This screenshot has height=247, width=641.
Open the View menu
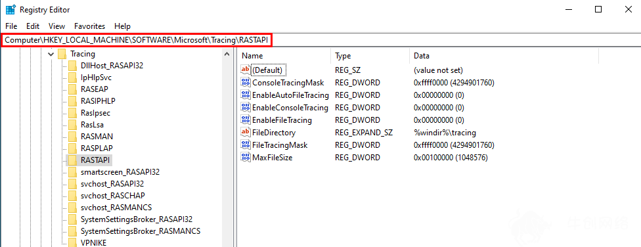tap(57, 26)
